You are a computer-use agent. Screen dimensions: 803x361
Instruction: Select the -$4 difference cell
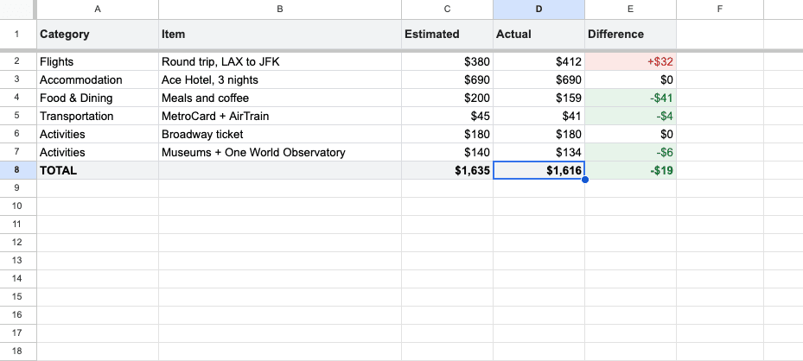click(x=630, y=116)
